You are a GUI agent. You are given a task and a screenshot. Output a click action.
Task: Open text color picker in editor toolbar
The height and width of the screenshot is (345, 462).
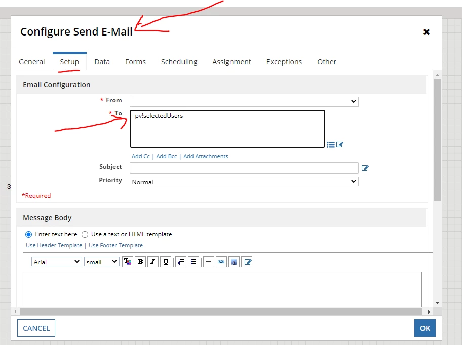coord(128,262)
